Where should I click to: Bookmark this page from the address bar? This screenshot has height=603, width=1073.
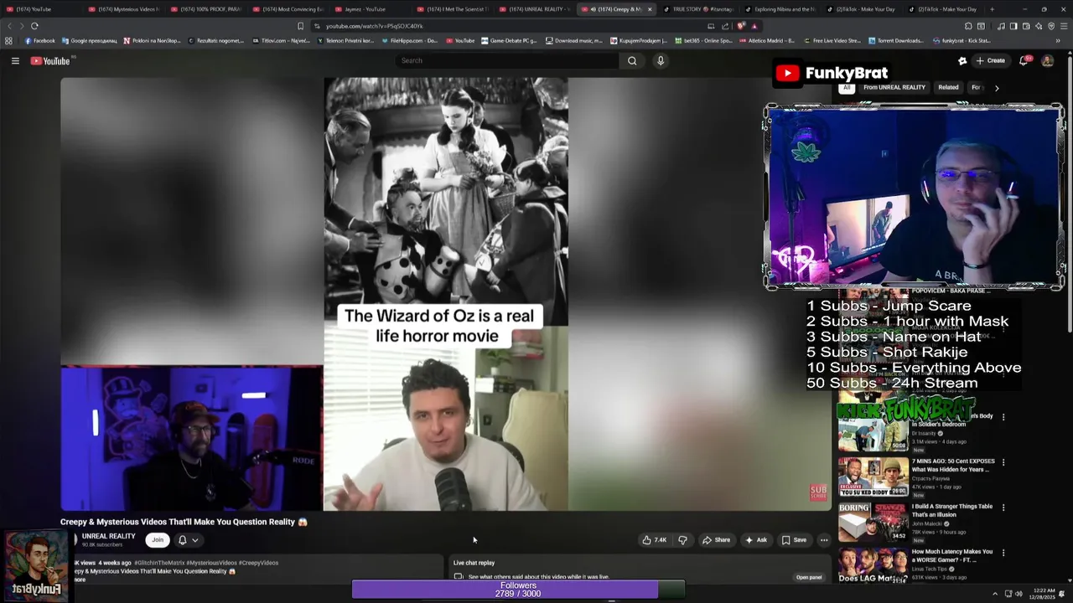click(x=300, y=26)
